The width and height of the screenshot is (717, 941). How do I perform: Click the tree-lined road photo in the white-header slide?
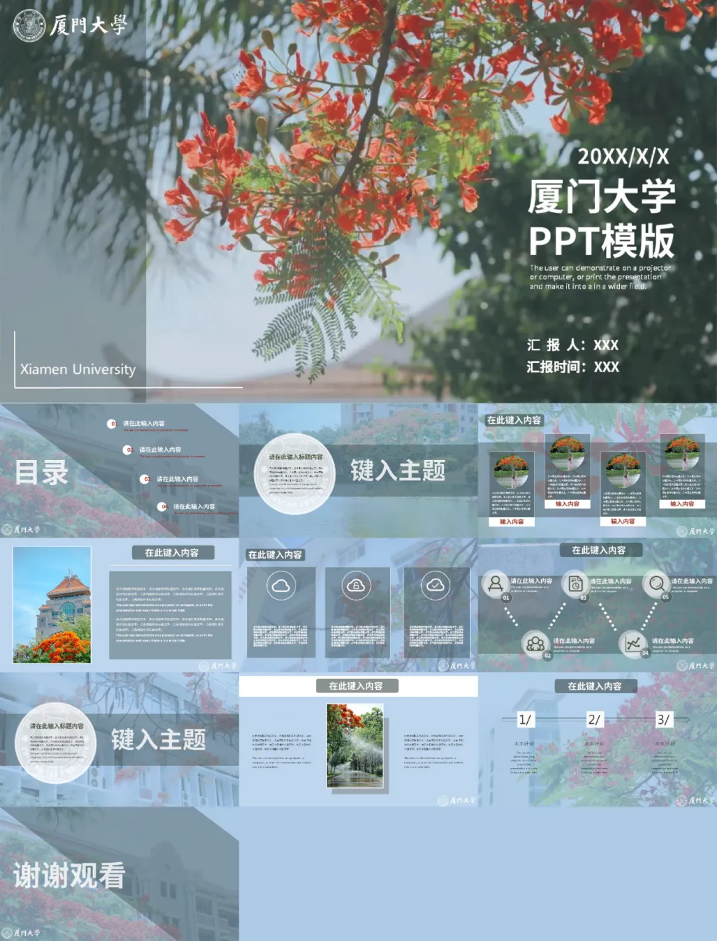click(355, 746)
